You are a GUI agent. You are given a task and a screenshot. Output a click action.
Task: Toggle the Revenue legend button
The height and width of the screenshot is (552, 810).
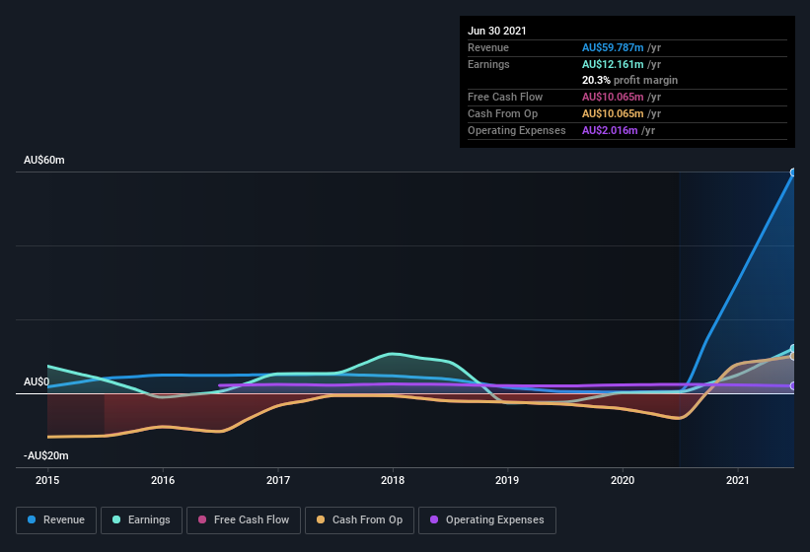tap(56, 520)
